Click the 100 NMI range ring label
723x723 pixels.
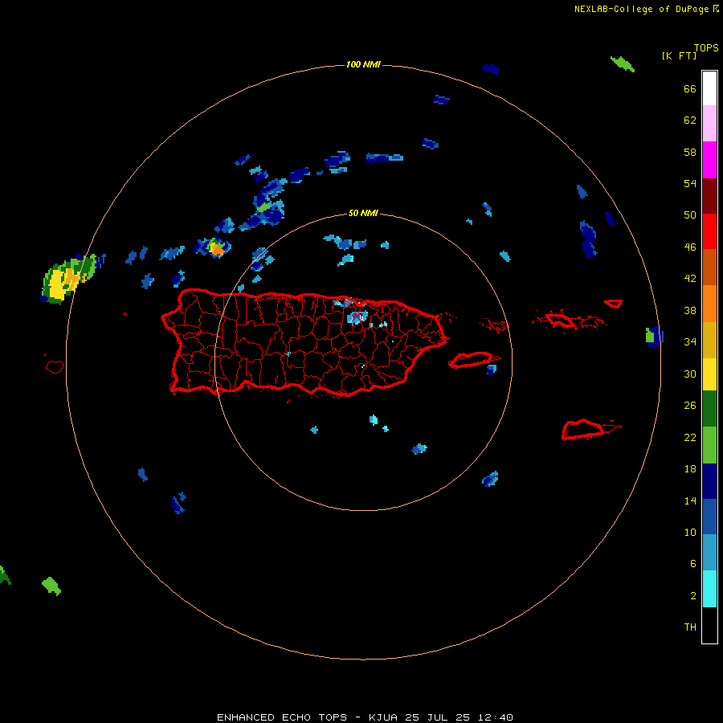click(x=363, y=64)
